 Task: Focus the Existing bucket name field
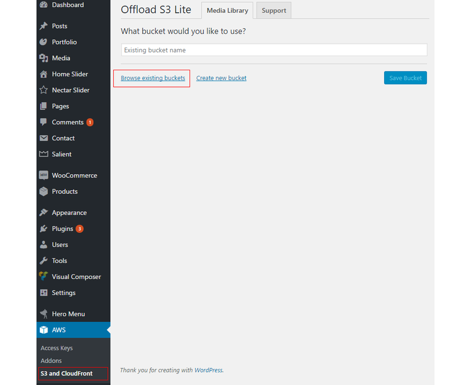[x=274, y=50]
